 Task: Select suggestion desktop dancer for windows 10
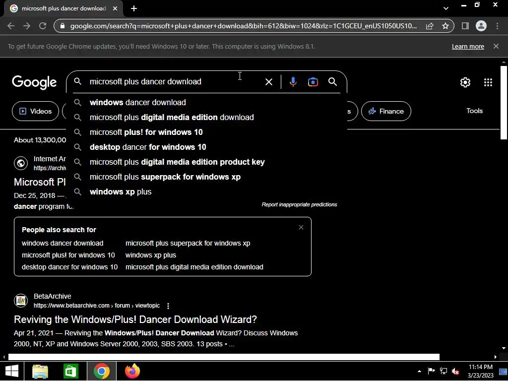point(206,147)
